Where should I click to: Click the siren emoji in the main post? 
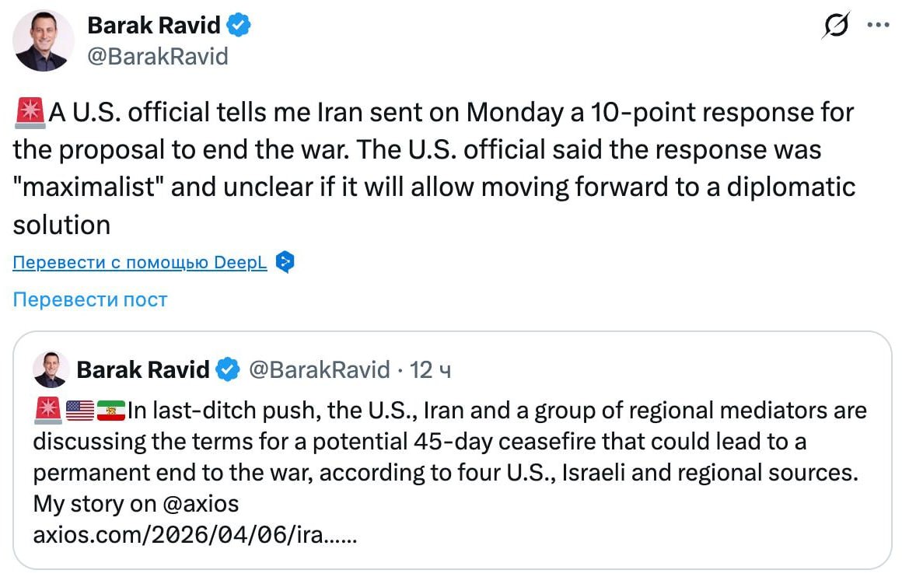30,113
